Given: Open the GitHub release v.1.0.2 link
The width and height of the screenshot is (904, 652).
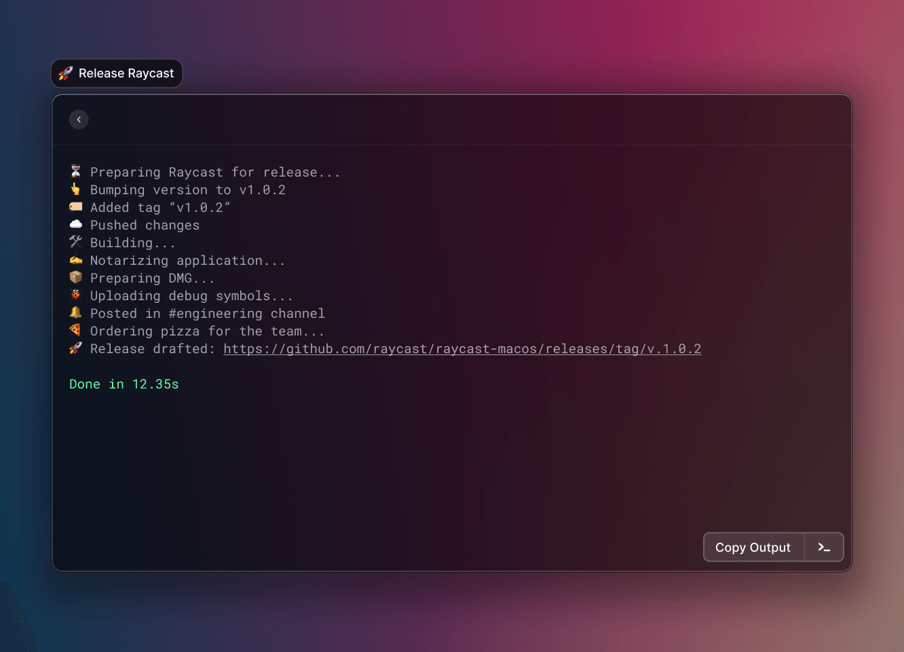Looking at the screenshot, I should [x=462, y=349].
